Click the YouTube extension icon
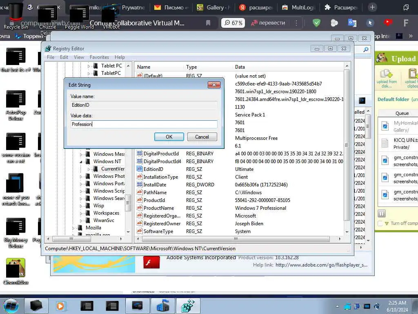 pyautogui.click(x=388, y=22)
